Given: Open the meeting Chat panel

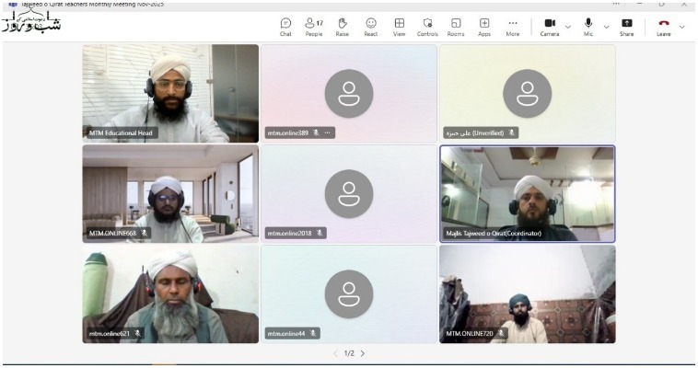Looking at the screenshot, I should point(285,26).
